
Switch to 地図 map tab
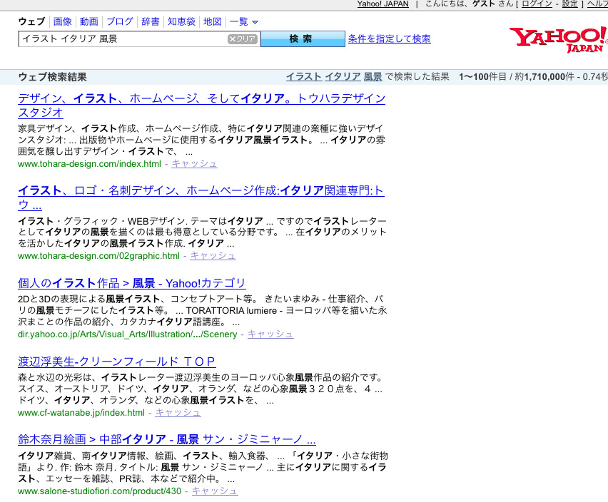tap(213, 21)
